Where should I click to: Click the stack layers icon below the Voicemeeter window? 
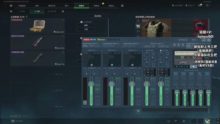tap(138, 111)
